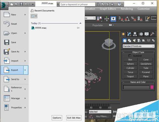Switch to the Hierarchy command panel tab

click(x=135, y=34)
